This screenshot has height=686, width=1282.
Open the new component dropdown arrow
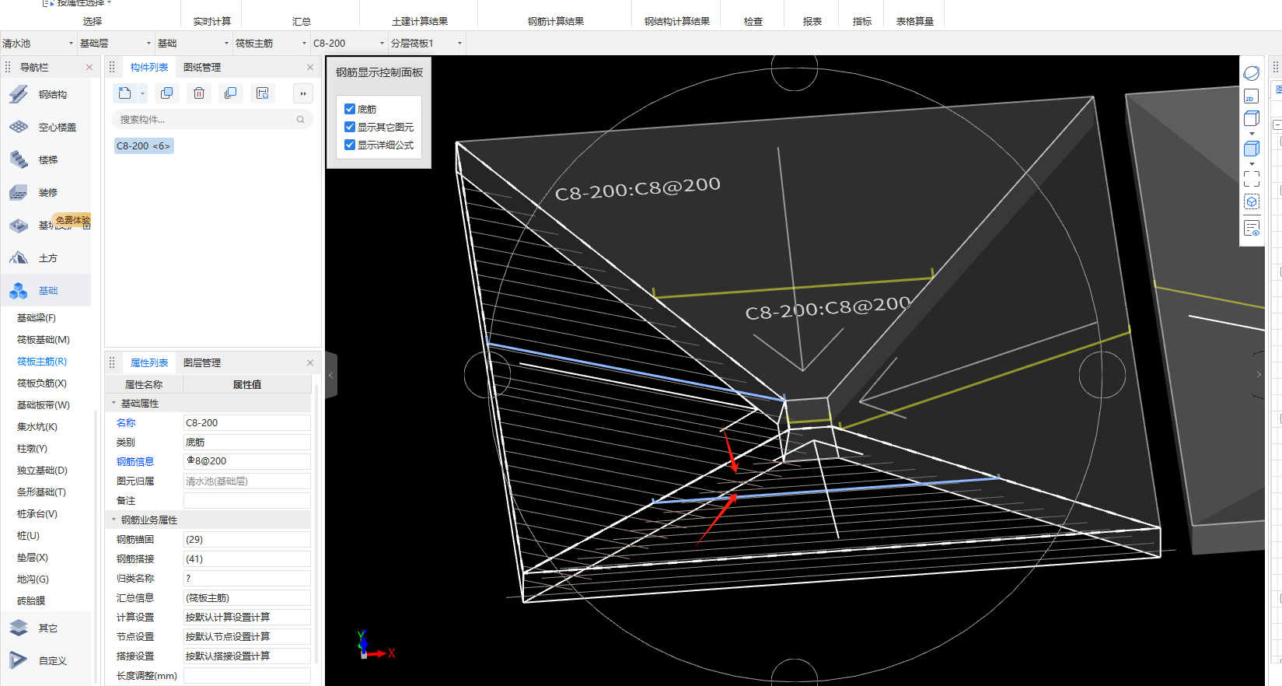click(x=142, y=93)
